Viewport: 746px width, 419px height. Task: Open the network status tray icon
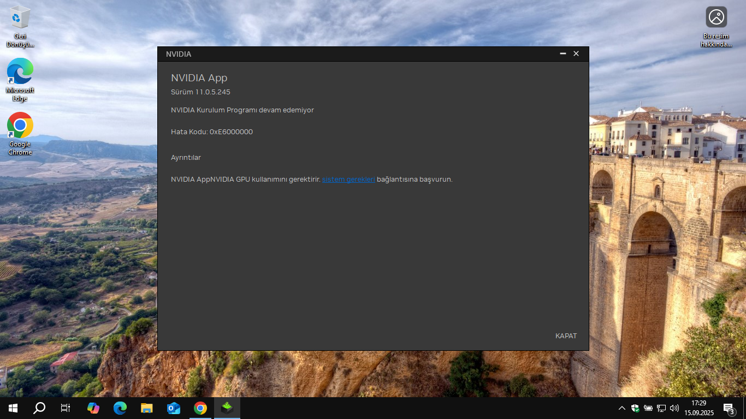coord(661,408)
